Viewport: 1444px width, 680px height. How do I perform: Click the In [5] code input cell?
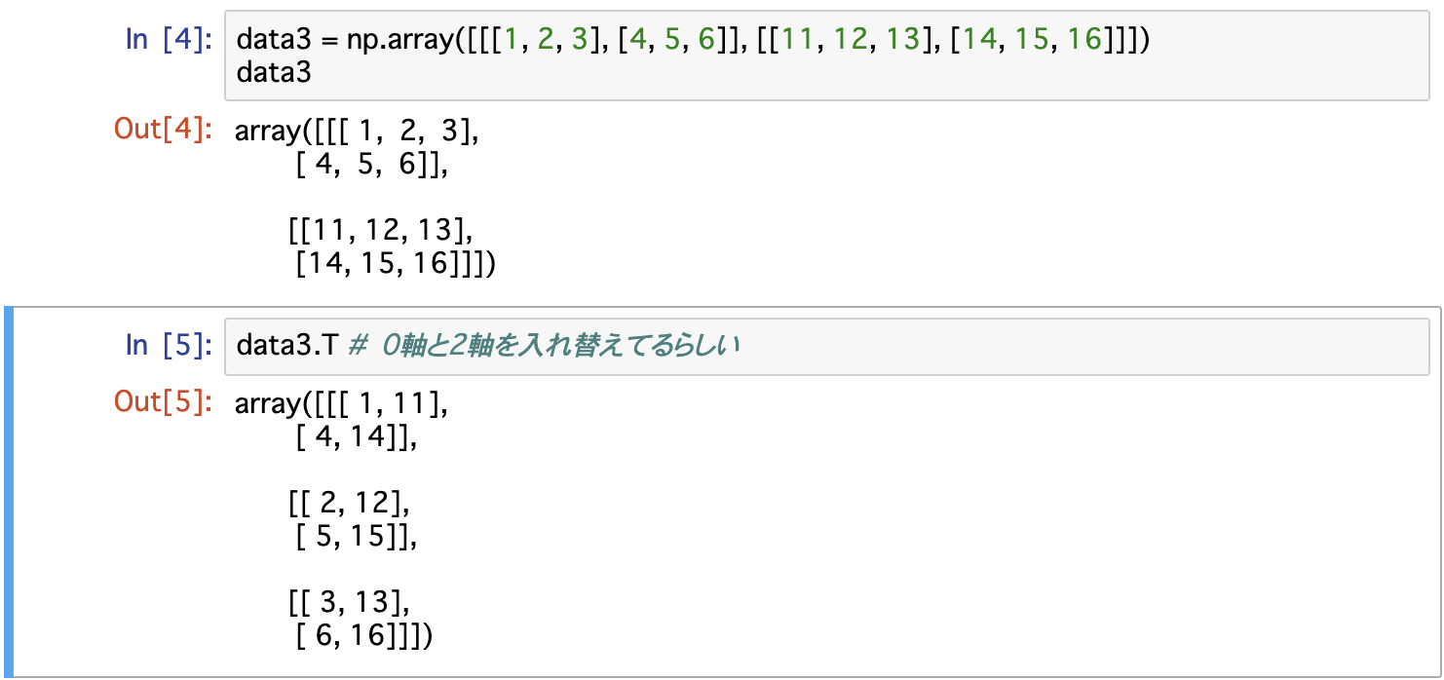click(826, 346)
